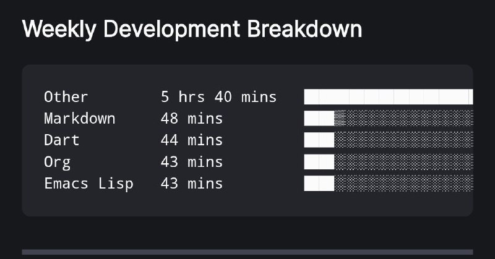Click the Org language label
The width and height of the screenshot is (495, 259).
click(58, 162)
